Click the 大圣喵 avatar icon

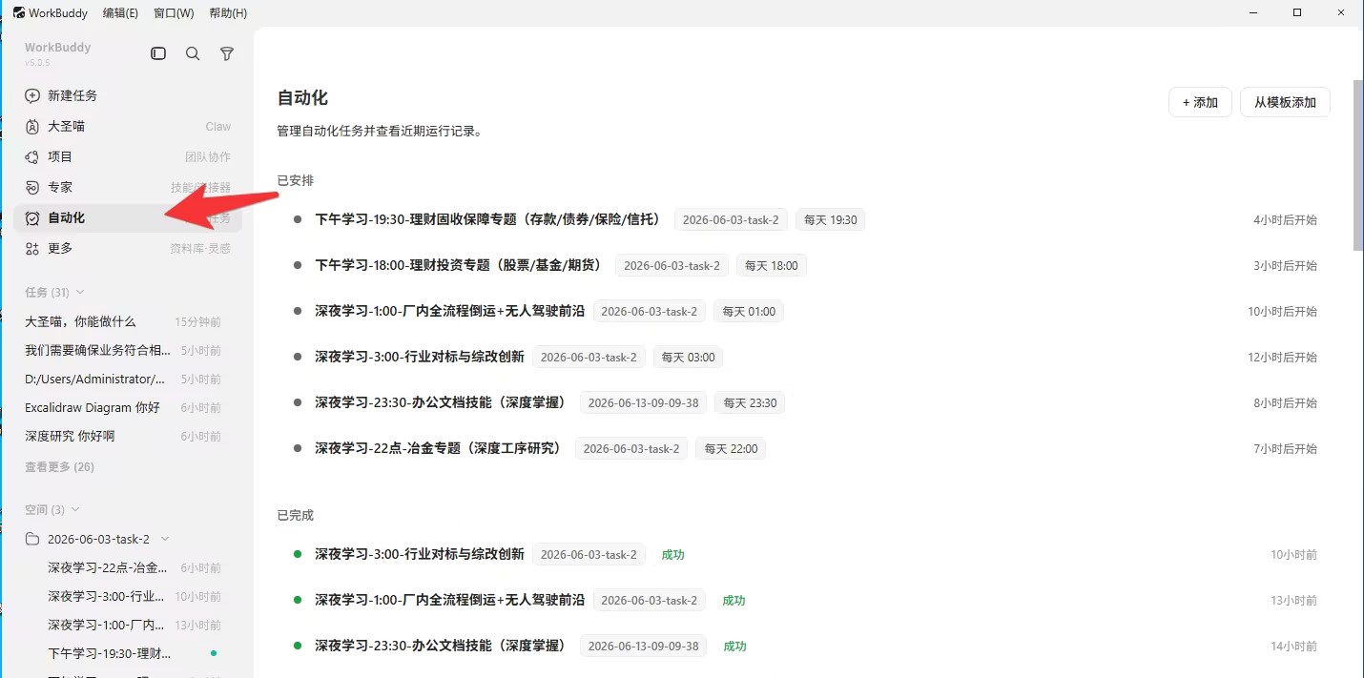(32, 126)
